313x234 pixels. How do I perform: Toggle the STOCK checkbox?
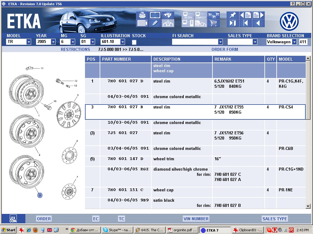(x=134, y=42)
